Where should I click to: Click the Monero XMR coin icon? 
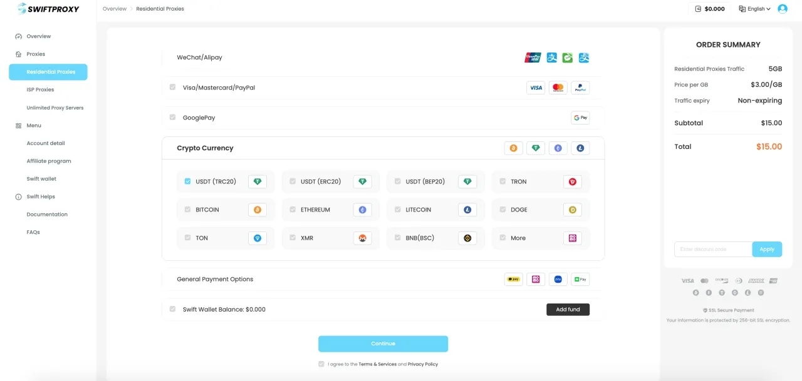362,238
